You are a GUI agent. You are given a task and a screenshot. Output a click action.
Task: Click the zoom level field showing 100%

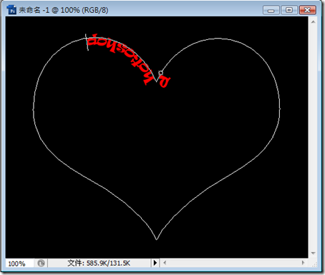point(19,264)
